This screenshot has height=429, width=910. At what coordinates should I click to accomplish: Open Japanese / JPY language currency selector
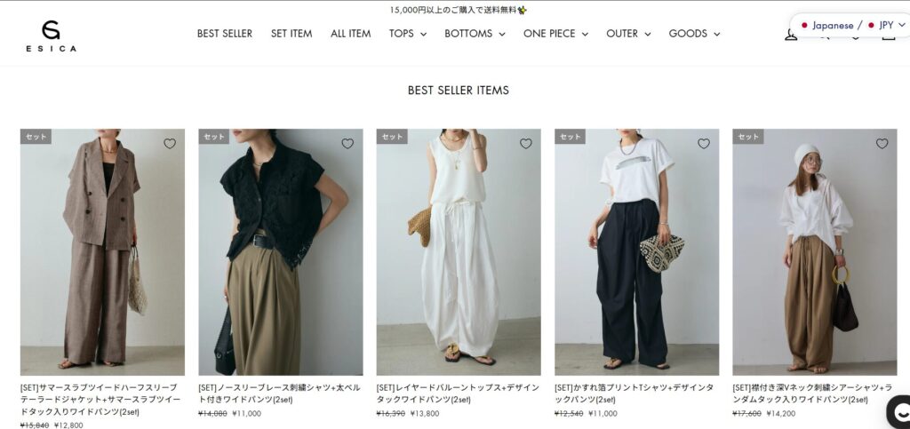click(852, 25)
